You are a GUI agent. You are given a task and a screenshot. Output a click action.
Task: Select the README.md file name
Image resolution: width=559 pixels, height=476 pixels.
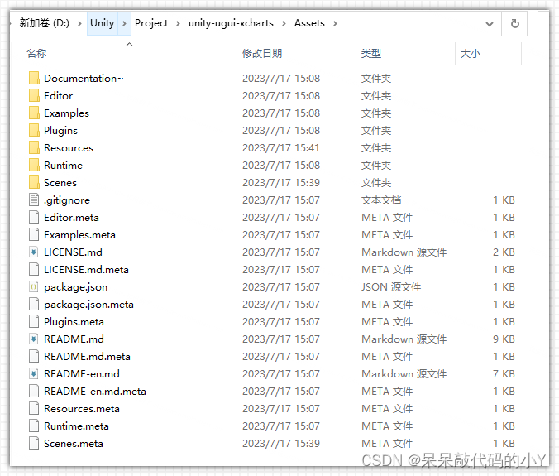pyautogui.click(x=74, y=339)
